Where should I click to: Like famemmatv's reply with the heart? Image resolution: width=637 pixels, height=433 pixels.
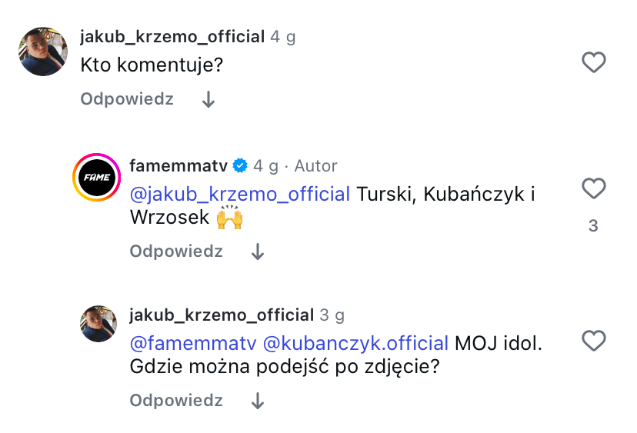(x=593, y=188)
